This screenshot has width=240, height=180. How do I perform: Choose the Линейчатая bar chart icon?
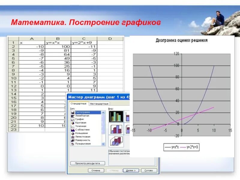pos(73,116)
